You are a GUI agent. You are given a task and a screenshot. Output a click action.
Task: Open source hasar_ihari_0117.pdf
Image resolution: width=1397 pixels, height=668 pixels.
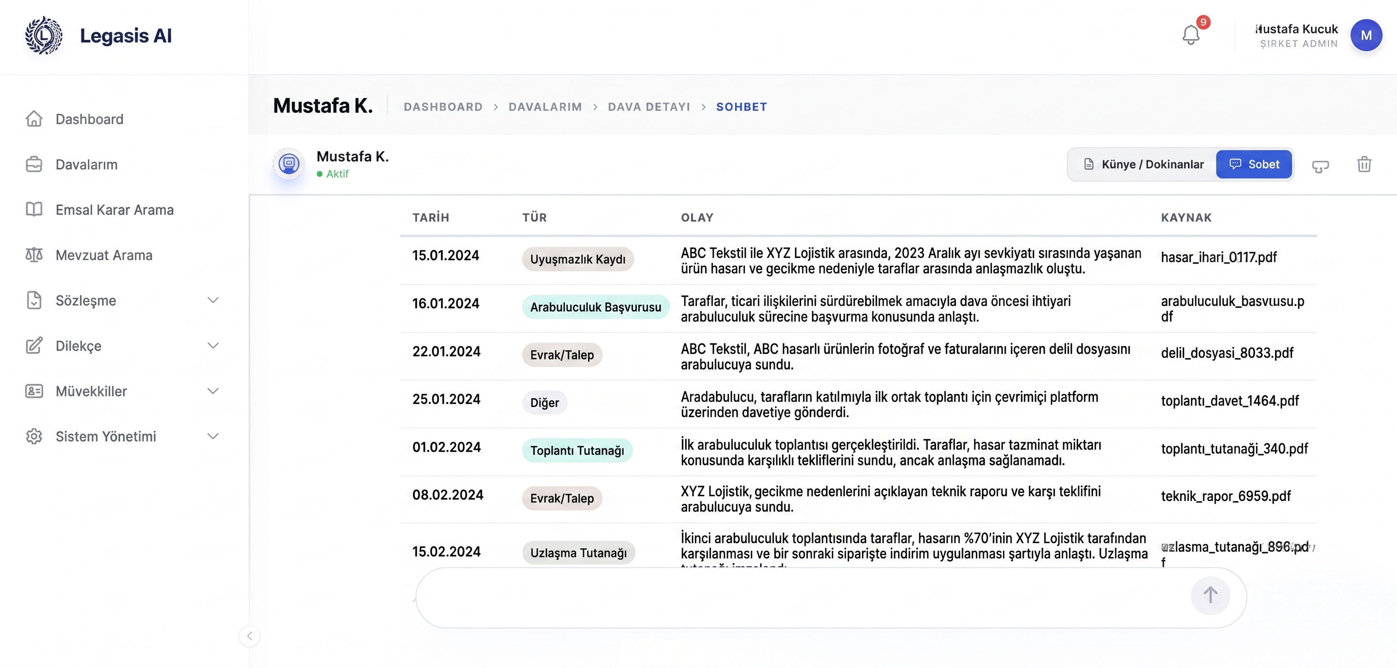[x=1218, y=257]
